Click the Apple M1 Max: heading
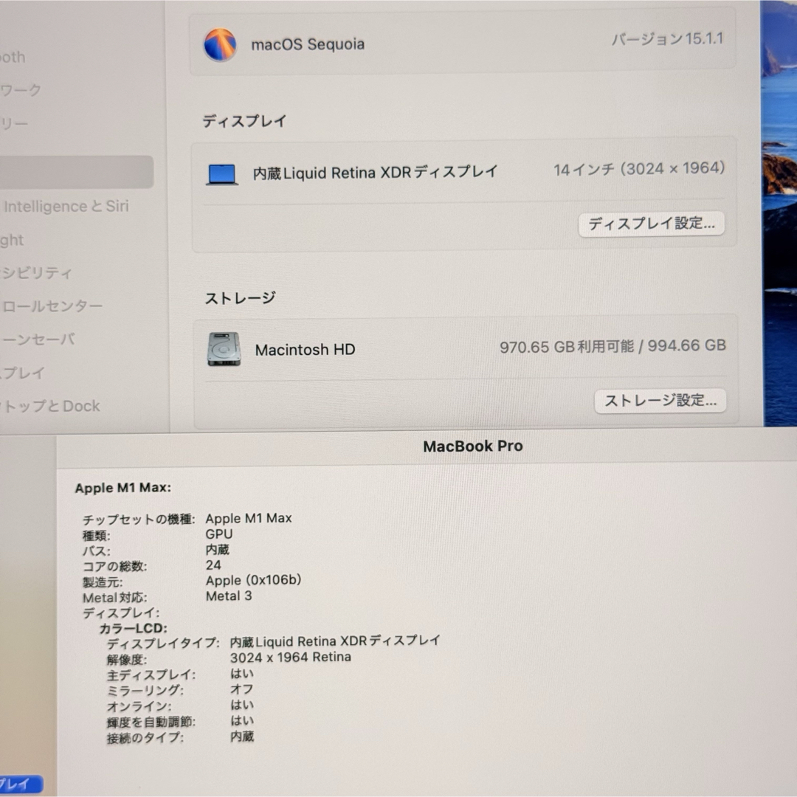 123,488
